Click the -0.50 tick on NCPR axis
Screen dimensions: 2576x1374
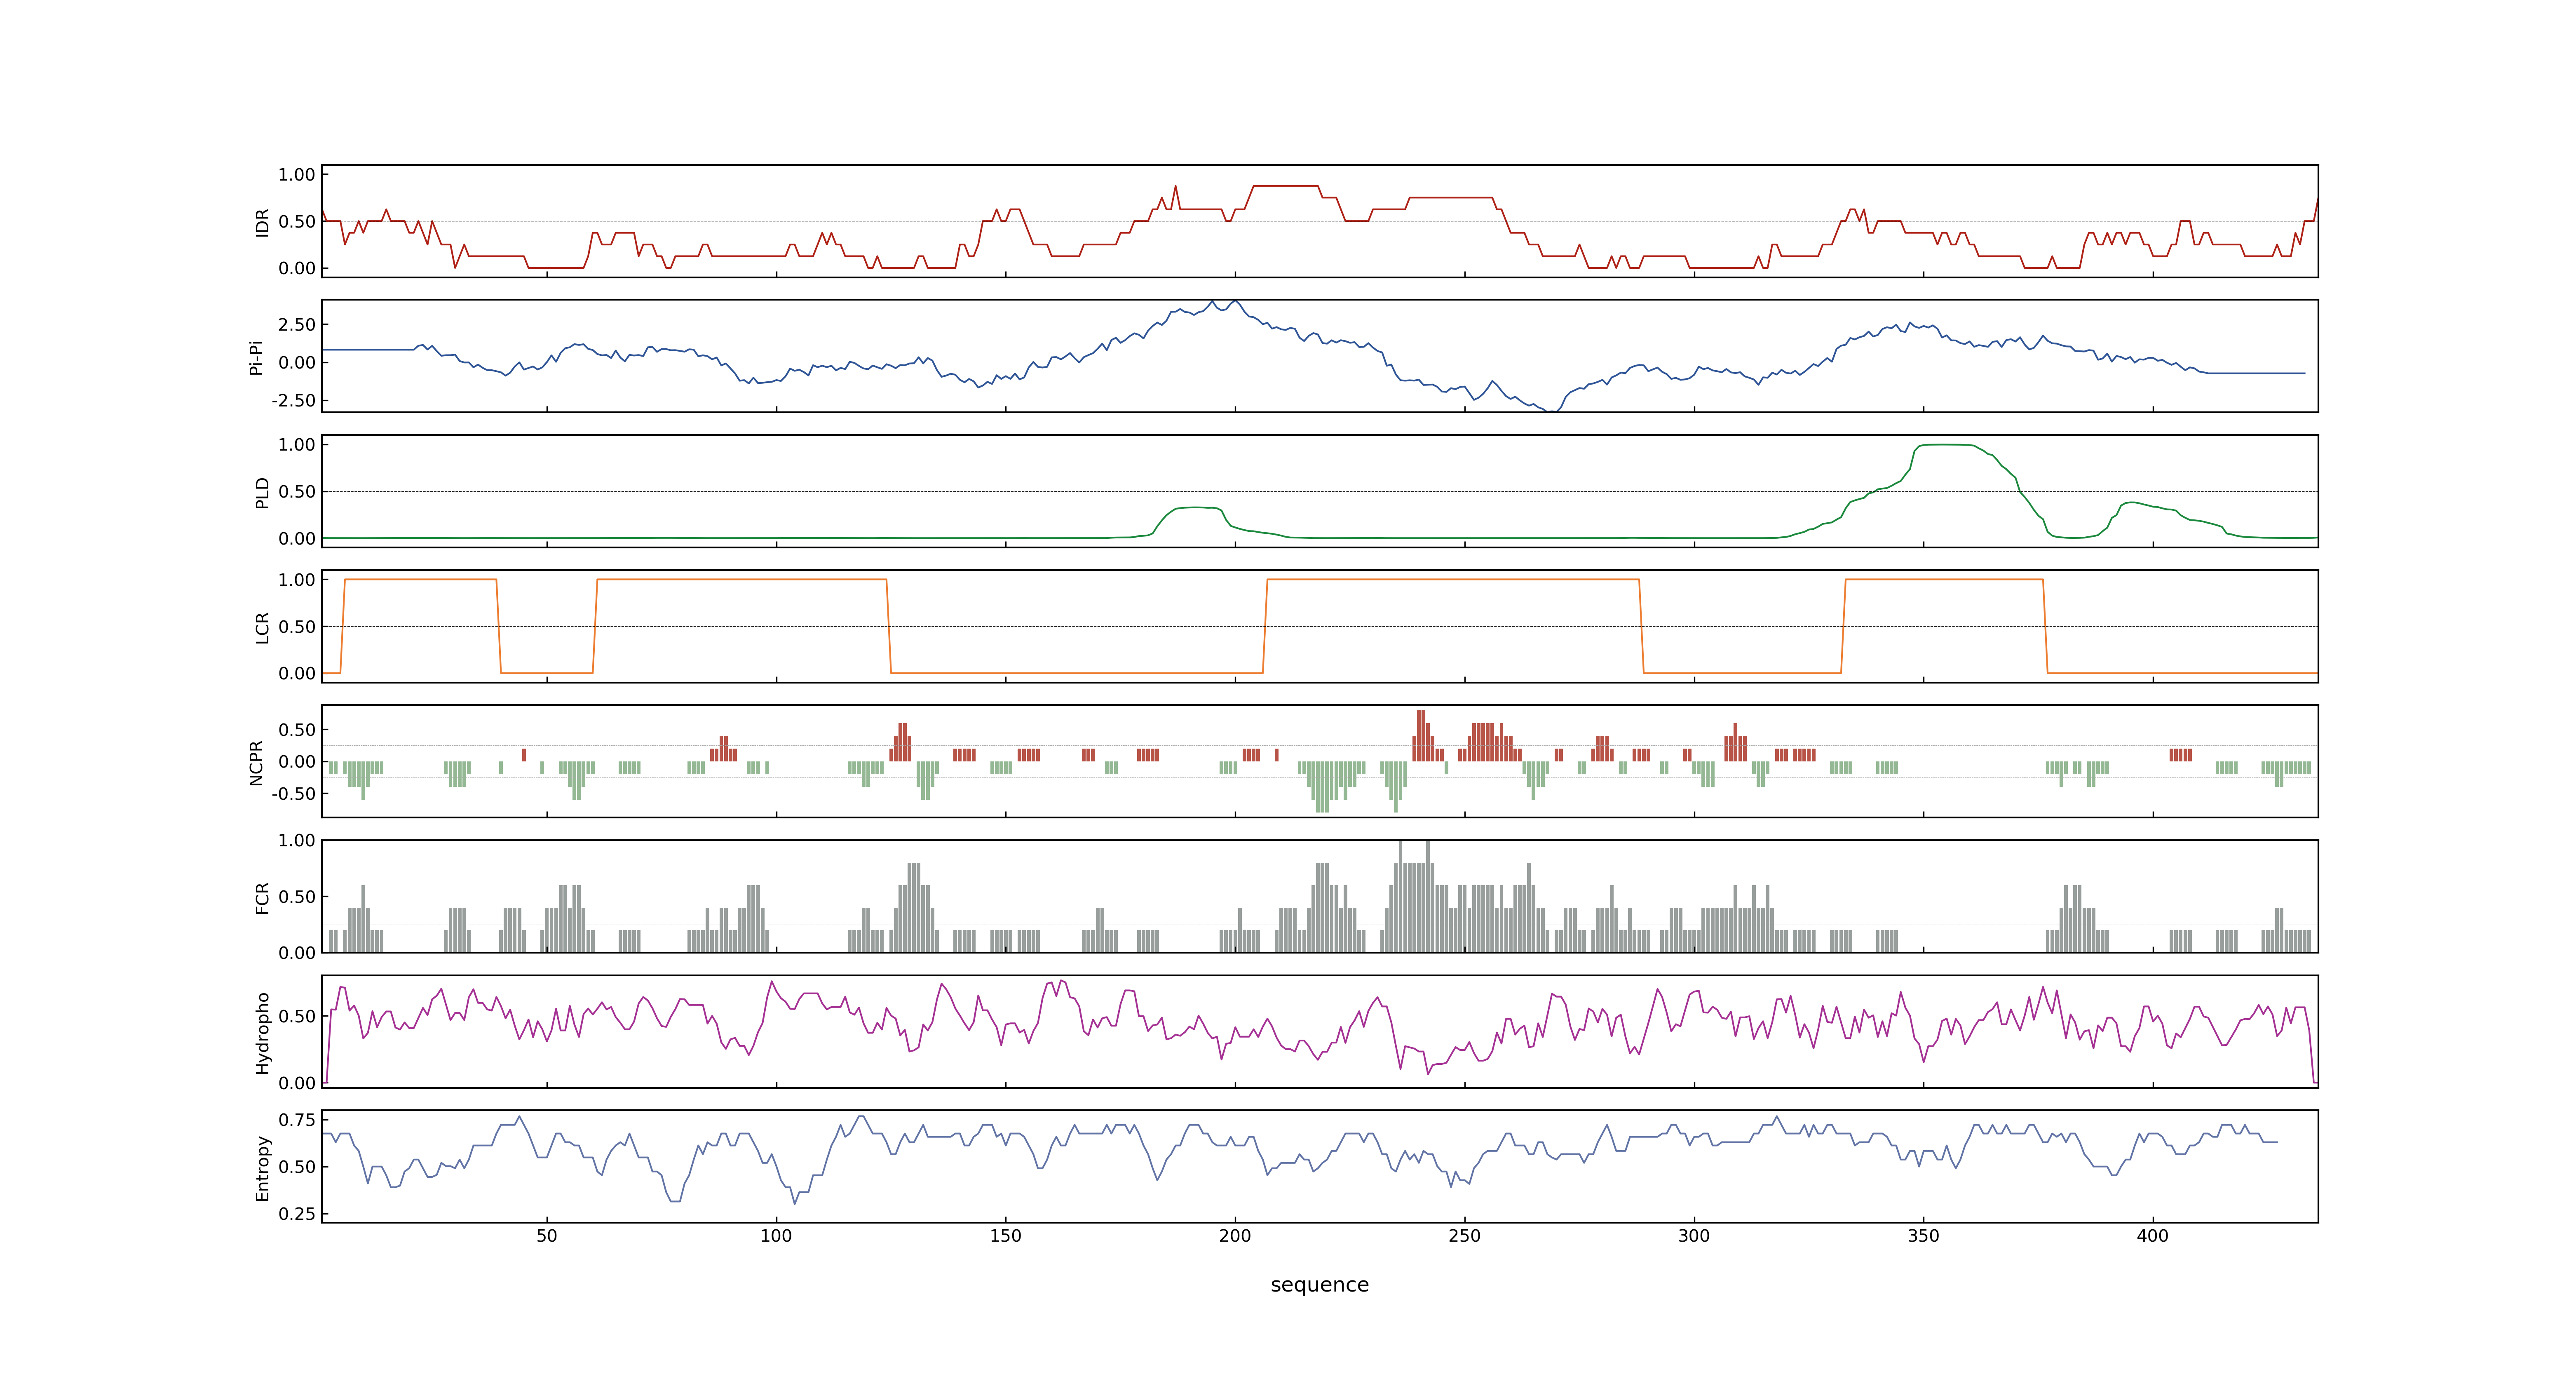293,794
